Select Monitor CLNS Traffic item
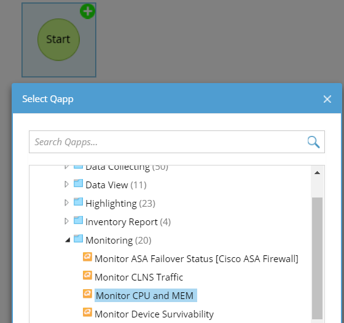This screenshot has width=344, height=323. (x=139, y=277)
